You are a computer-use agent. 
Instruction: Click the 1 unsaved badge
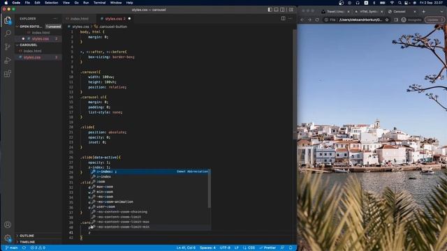[x=53, y=26]
